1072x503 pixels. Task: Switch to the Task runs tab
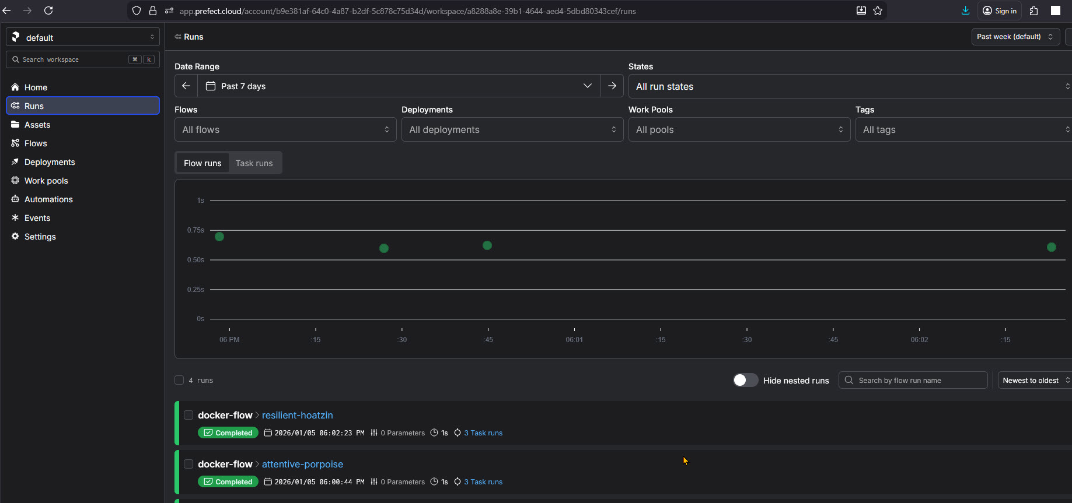254,163
